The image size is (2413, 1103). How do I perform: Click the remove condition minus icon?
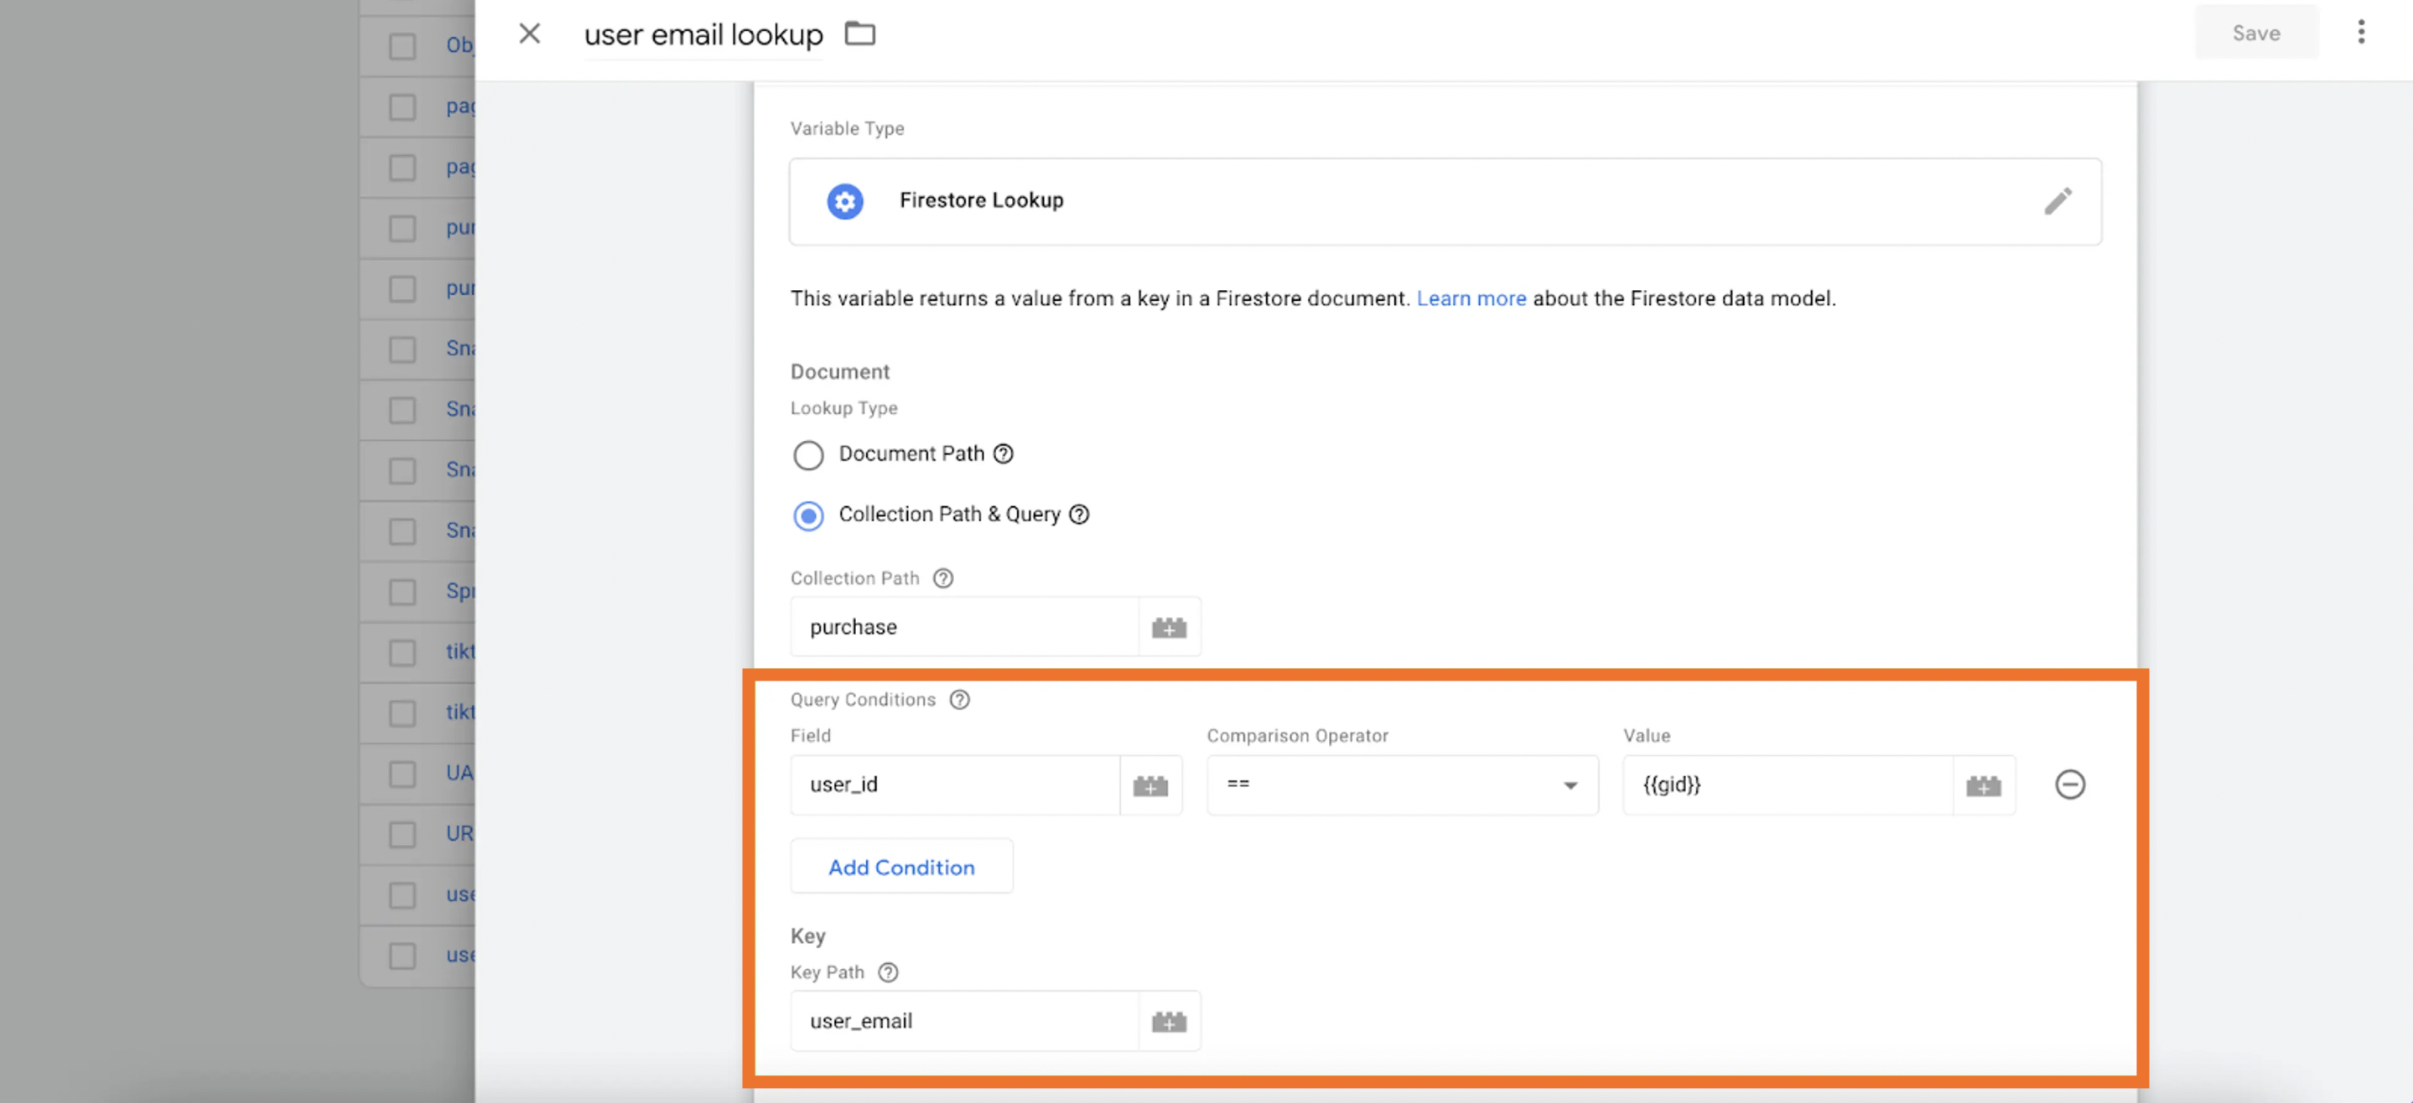[2072, 783]
